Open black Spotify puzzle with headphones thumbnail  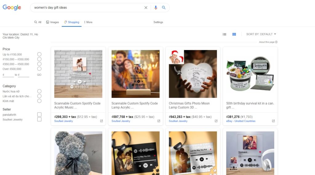[136, 153]
